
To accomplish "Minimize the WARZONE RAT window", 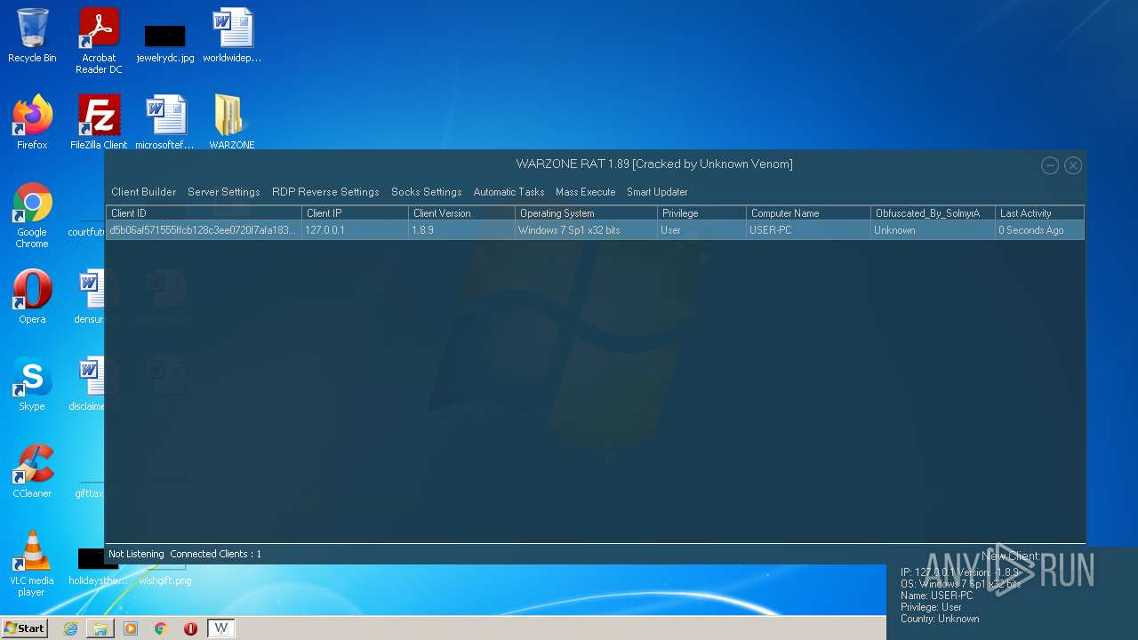I will click(1050, 165).
